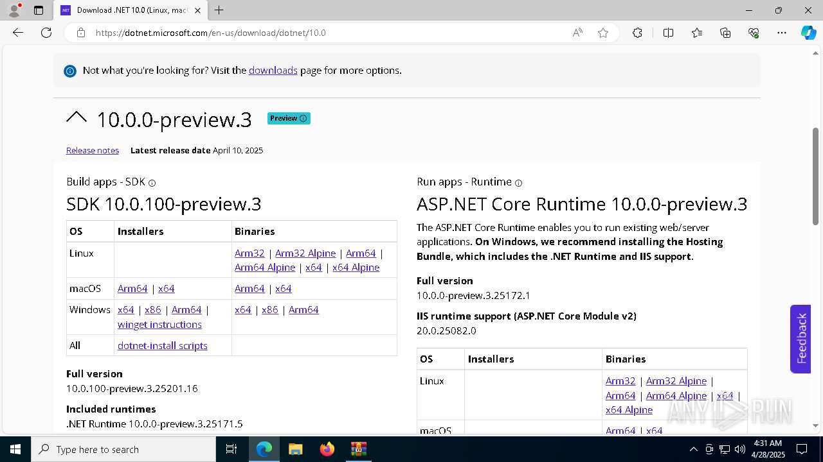
Task: Open Browser essentials icon
Action: click(754, 33)
